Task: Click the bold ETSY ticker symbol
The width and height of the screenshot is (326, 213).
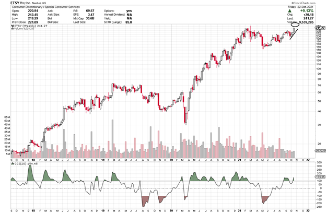Action: coord(15,3)
